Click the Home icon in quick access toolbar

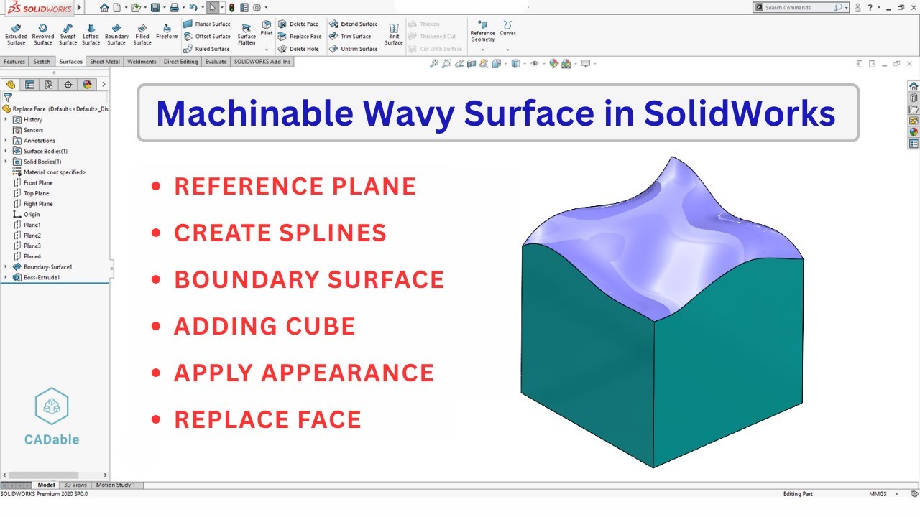pyautogui.click(x=104, y=8)
